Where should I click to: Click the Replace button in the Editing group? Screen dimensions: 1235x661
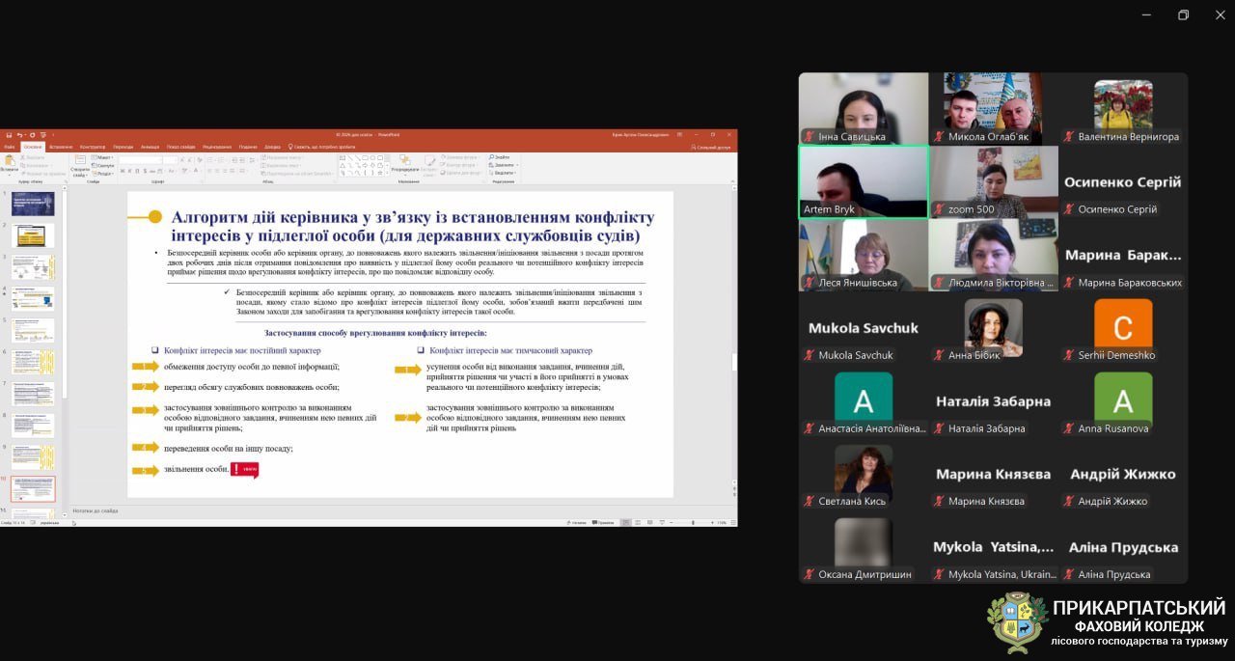click(503, 165)
